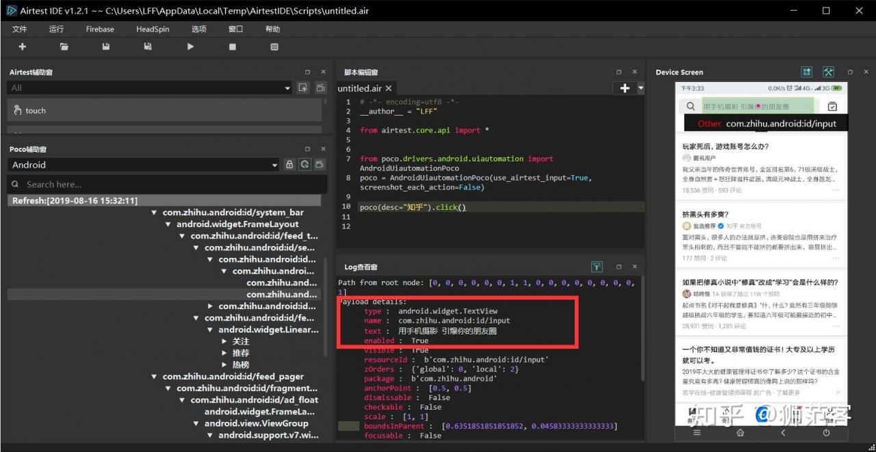Image resolution: width=876 pixels, height=452 pixels.
Task: Open the 帮助 menu
Action: click(x=273, y=29)
